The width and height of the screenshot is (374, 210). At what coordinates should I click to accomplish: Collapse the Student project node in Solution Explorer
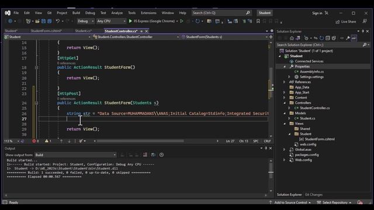tap(279, 56)
